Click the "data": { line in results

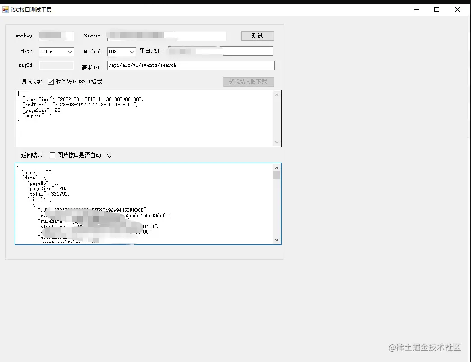[34, 178]
